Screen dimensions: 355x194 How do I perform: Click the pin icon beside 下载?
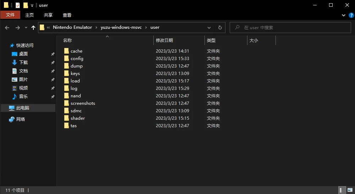pos(53,62)
